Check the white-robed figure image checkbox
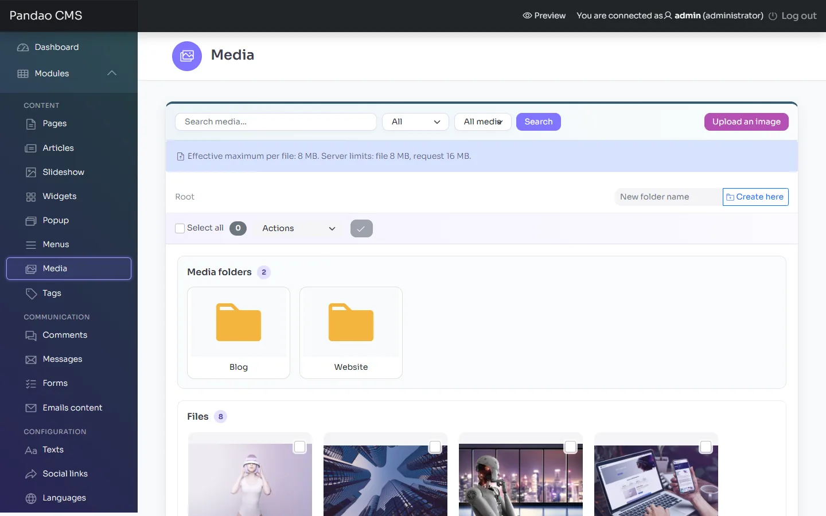The image size is (826, 516). point(299,447)
